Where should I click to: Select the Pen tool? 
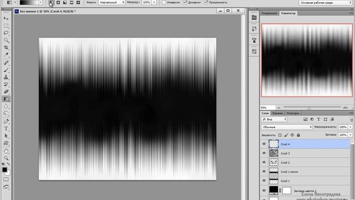[x=6, y=121]
